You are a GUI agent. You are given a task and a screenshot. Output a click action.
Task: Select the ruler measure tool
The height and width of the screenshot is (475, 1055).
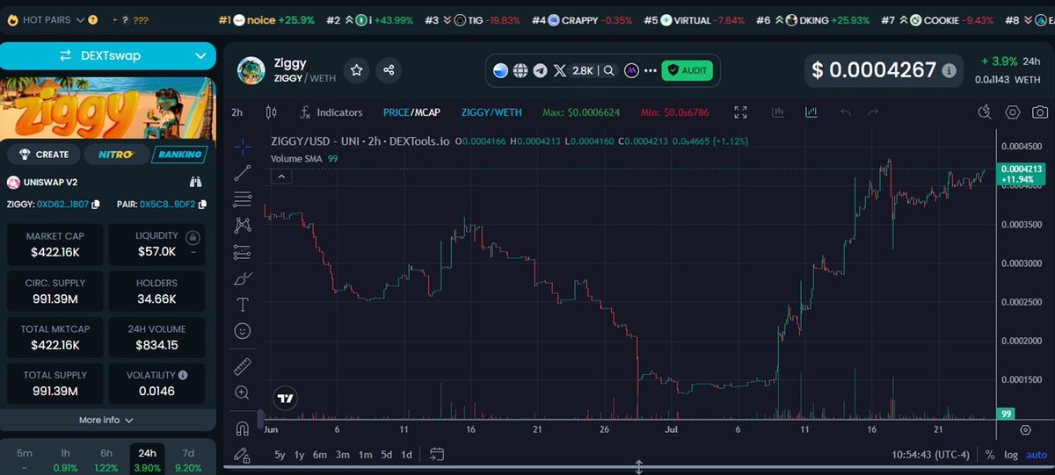click(243, 366)
